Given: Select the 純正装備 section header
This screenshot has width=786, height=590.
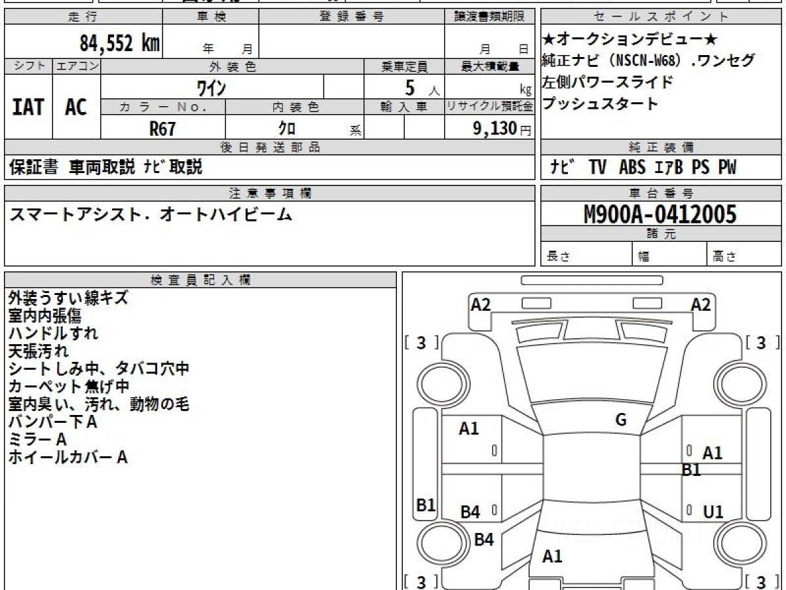Looking at the screenshot, I should pyautogui.click(x=661, y=147).
